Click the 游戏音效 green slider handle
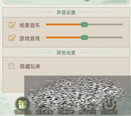 click(84, 38)
